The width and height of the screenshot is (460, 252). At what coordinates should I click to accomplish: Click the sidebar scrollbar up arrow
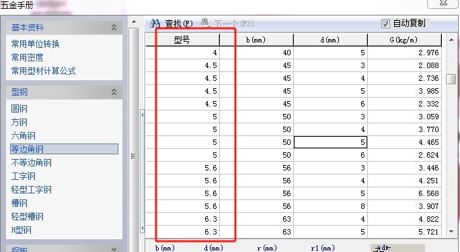click(134, 22)
